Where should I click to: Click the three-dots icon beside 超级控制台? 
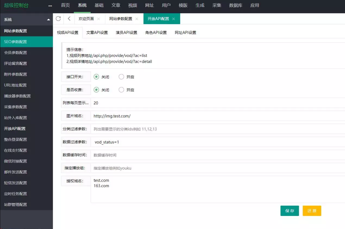pyautogui.click(x=50, y=6)
